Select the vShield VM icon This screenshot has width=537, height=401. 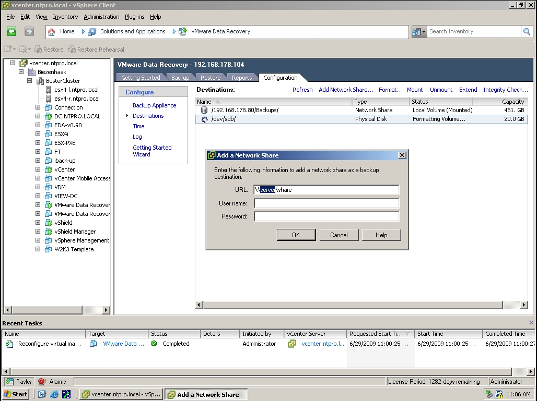(x=48, y=223)
